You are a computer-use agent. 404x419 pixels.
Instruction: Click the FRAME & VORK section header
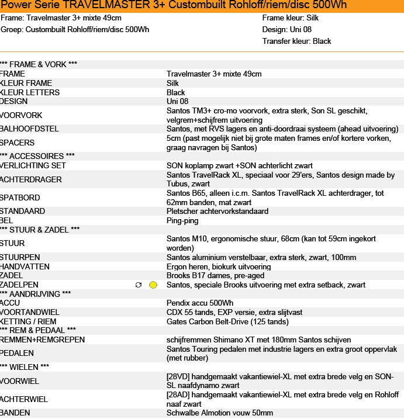pyautogui.click(x=39, y=64)
